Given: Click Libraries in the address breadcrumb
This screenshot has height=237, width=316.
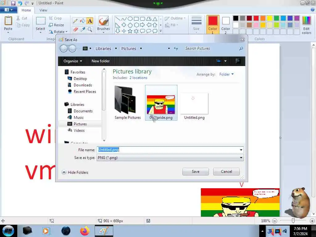Looking at the screenshot, I should [x=103, y=48].
